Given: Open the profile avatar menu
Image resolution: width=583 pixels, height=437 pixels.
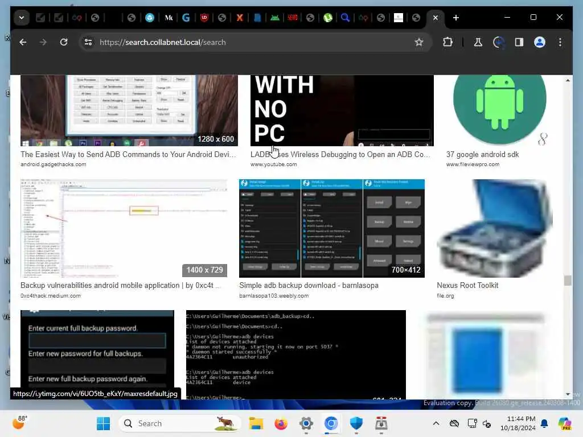Looking at the screenshot, I should click(540, 42).
